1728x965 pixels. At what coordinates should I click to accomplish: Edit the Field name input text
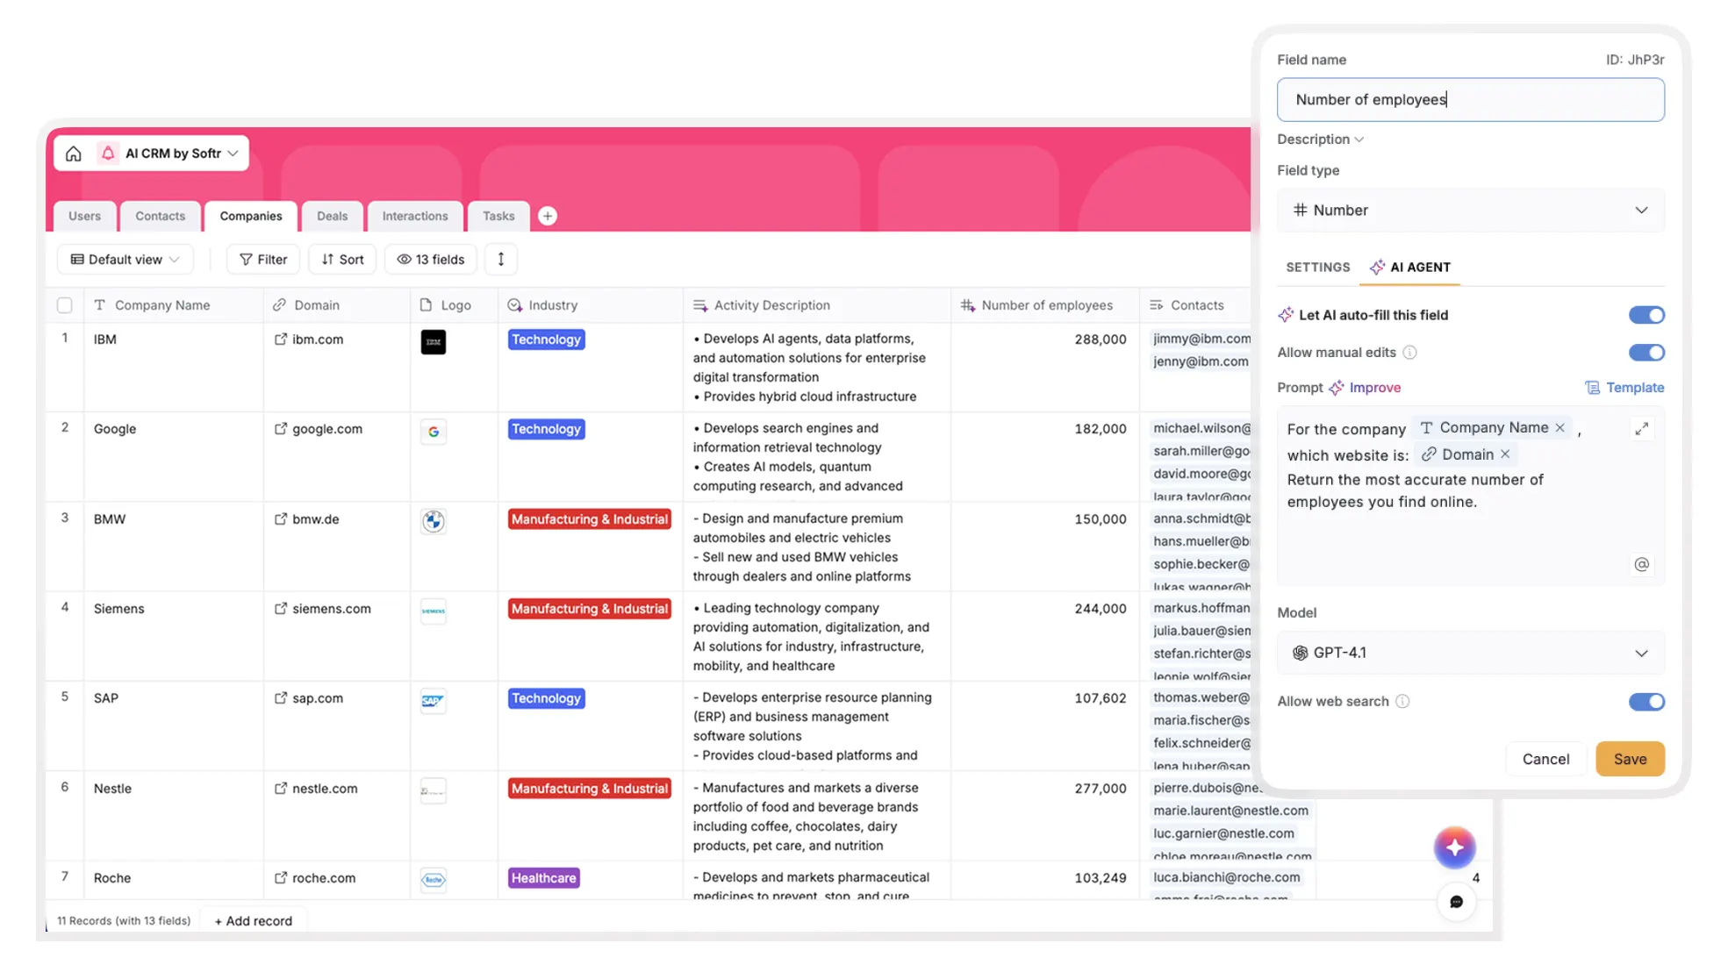pyautogui.click(x=1469, y=99)
